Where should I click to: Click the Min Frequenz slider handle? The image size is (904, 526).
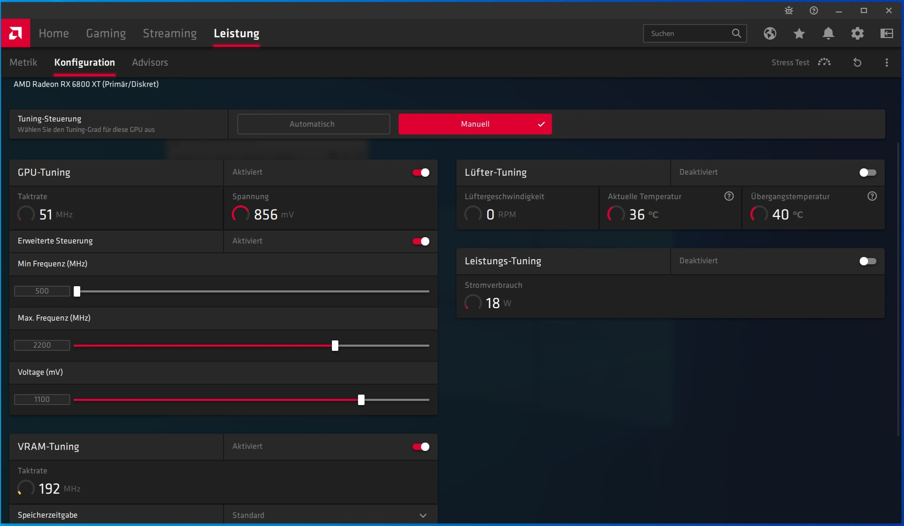point(77,291)
